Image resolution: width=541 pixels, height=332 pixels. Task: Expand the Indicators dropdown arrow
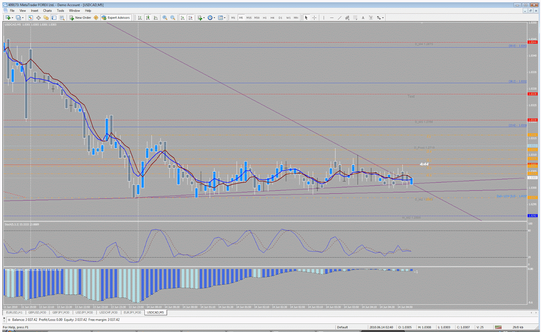tap(204, 18)
